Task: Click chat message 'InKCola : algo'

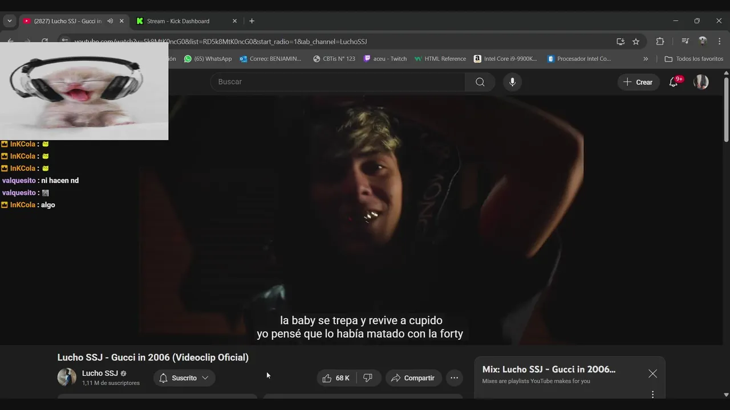Action: [29, 205]
